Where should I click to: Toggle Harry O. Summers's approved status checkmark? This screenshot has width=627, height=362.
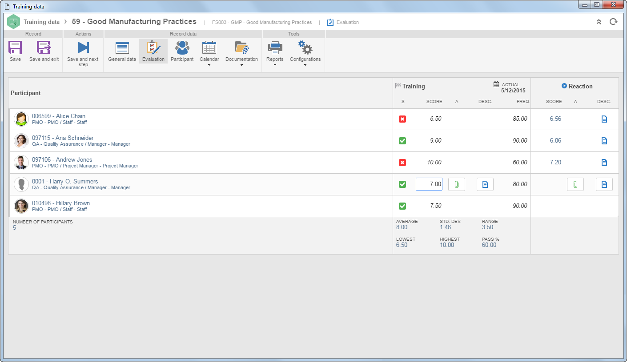point(402,184)
